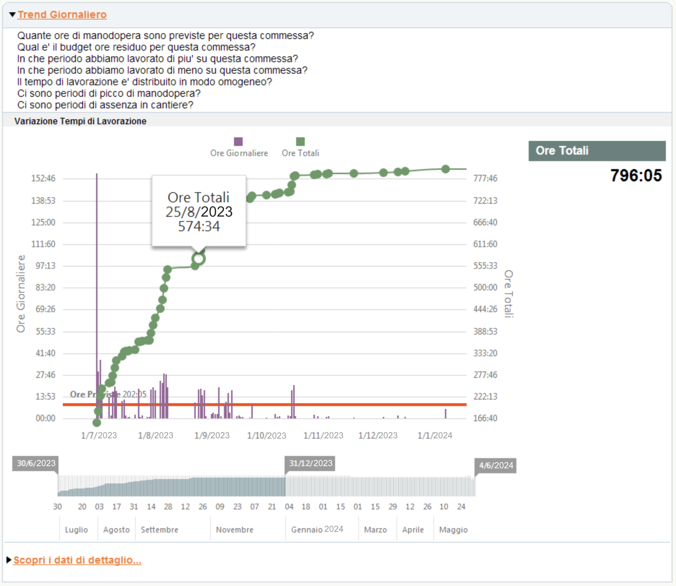
Task: Toggle the Ore Totali green legend swatch
Action: click(x=300, y=141)
